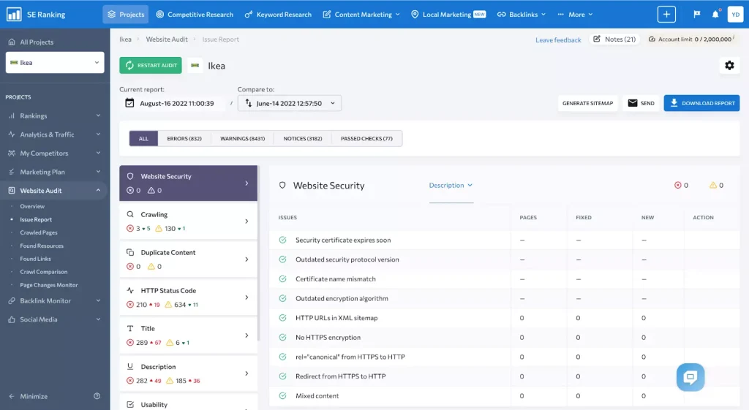Switch to the ALL filter tab
The height and width of the screenshot is (410, 749).
[x=143, y=138]
